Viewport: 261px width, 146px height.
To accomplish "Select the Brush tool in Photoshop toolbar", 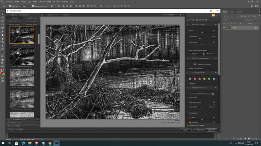I will click(x=2, y=32).
